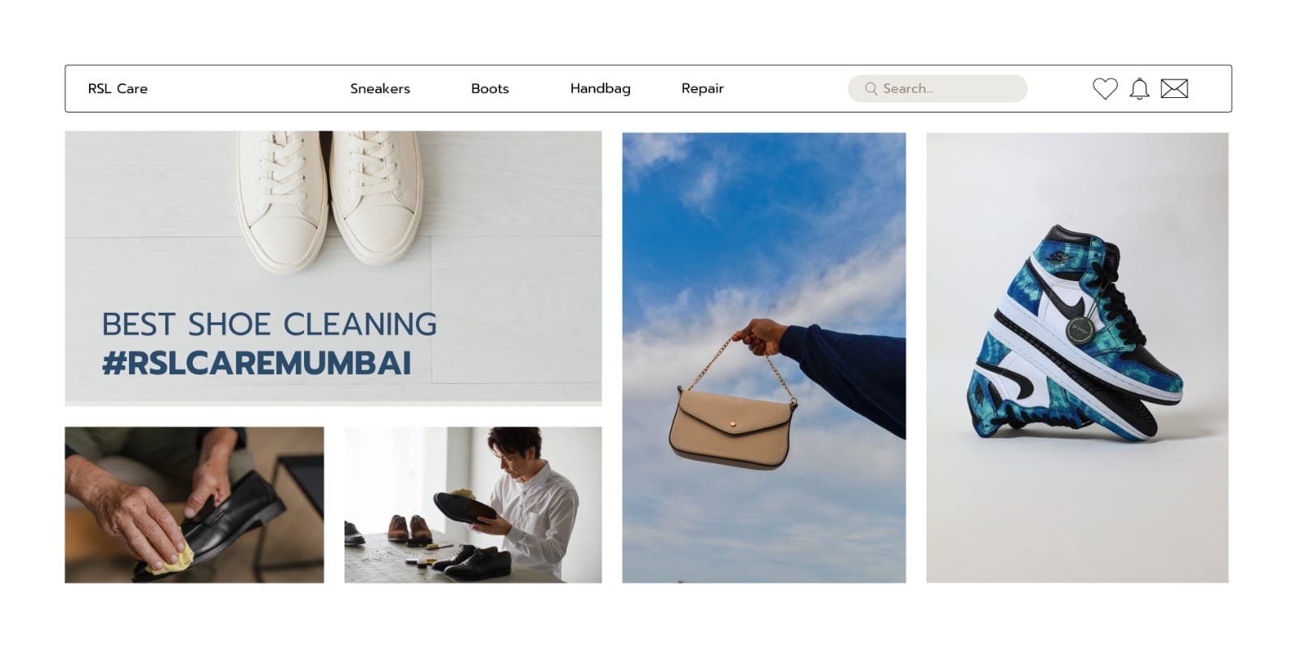Open the envelope messages icon
Image resolution: width=1297 pixels, height=648 pixels.
[1175, 88]
